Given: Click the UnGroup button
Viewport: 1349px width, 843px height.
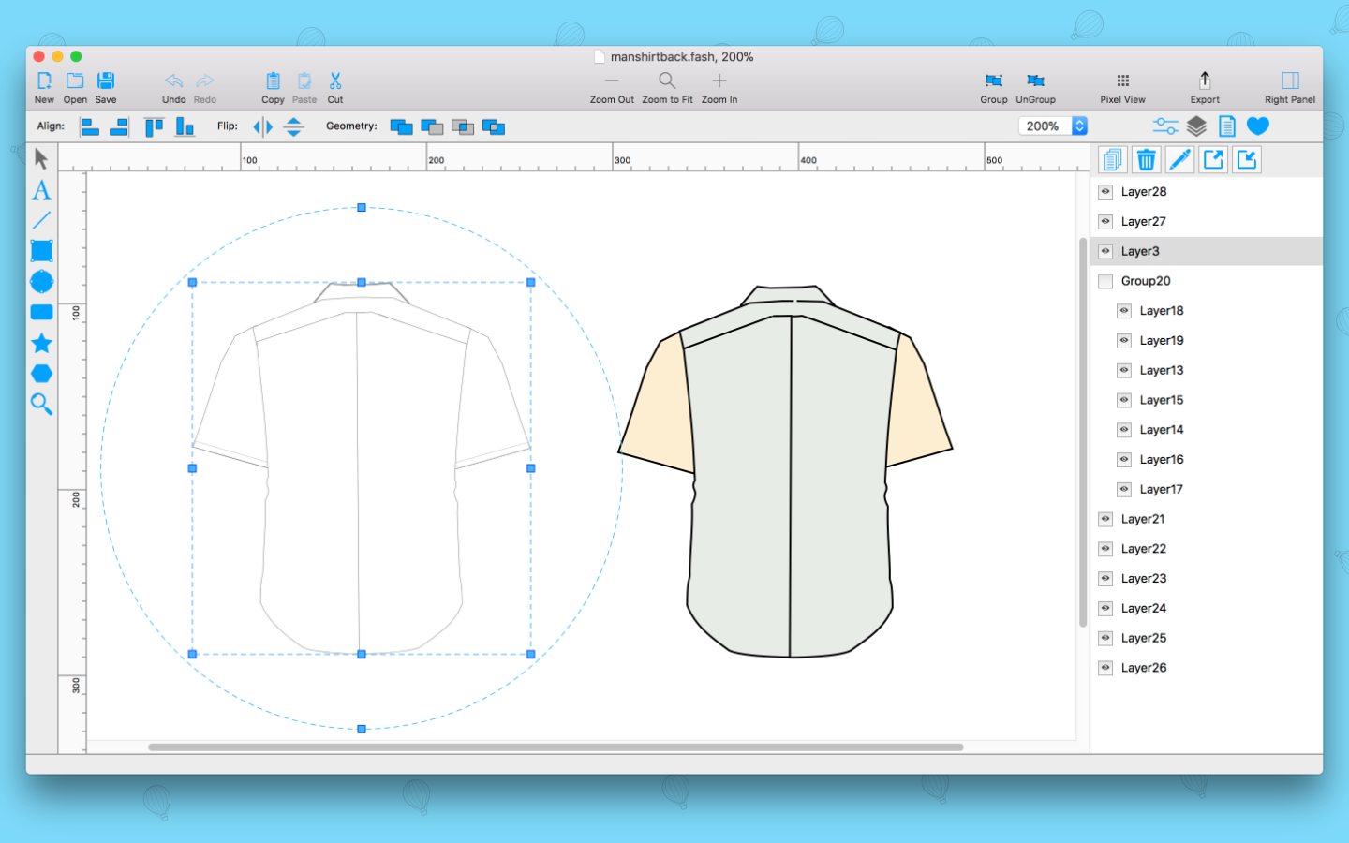Looking at the screenshot, I should [1035, 87].
